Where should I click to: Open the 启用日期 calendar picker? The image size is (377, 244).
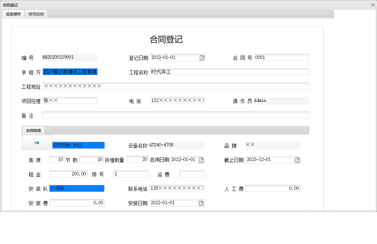click(x=201, y=159)
